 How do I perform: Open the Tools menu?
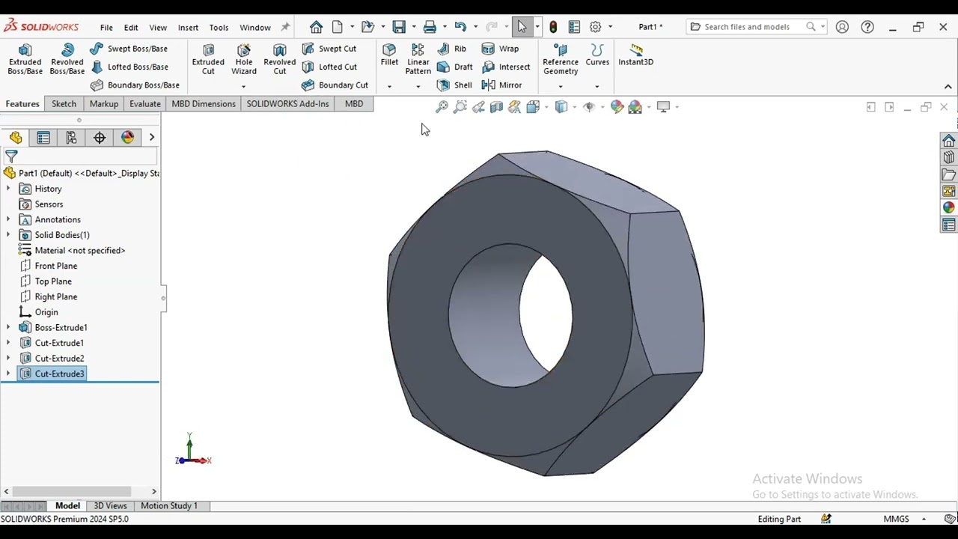tap(219, 28)
